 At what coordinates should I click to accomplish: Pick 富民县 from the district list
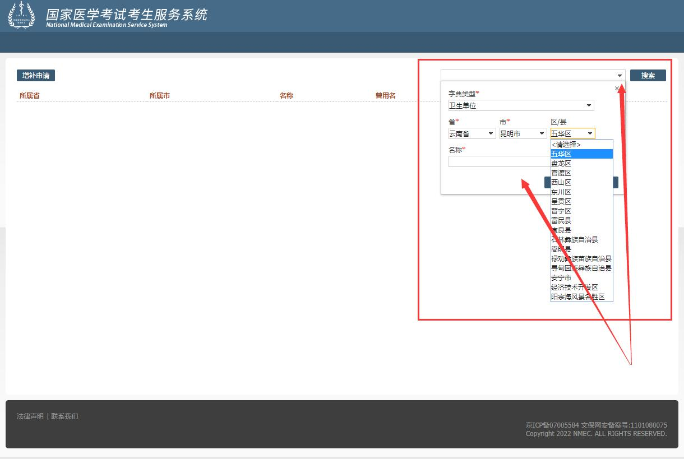click(561, 221)
